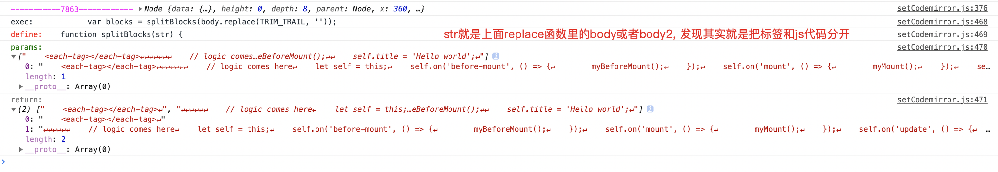Collapse the return (2) array triangle
The width and height of the screenshot is (998, 172).
14,110
